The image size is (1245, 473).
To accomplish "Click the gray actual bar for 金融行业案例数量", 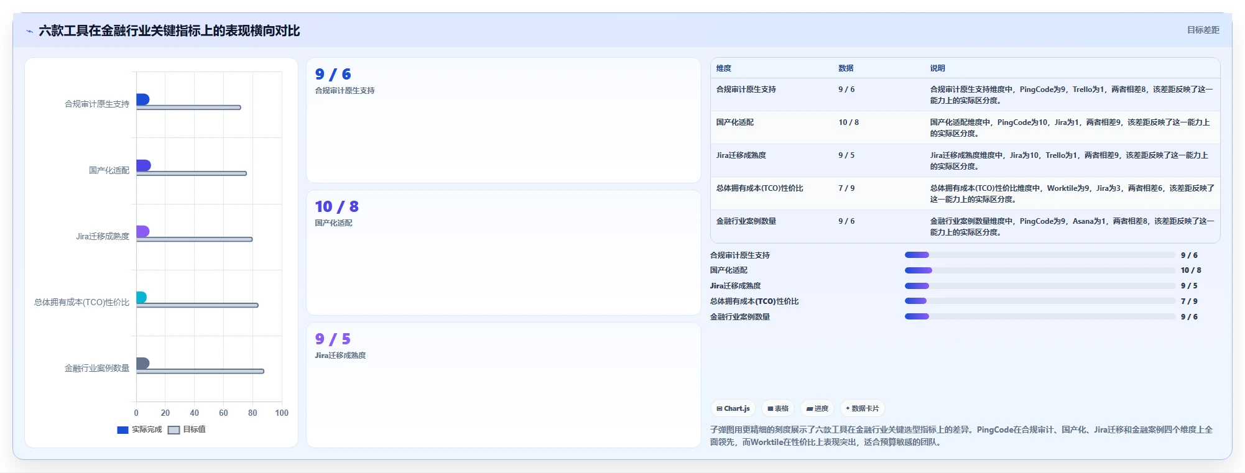I will click(143, 363).
